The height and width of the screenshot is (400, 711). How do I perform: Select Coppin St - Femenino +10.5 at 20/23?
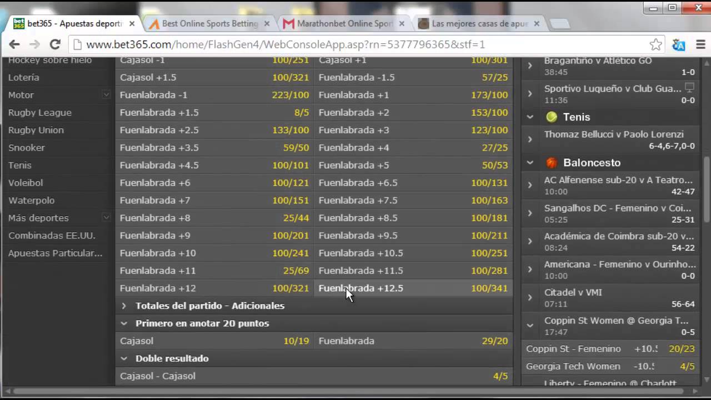coord(610,349)
